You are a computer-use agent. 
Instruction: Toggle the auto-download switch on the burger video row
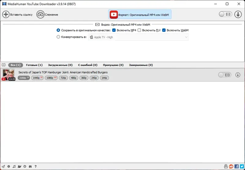click(224, 75)
